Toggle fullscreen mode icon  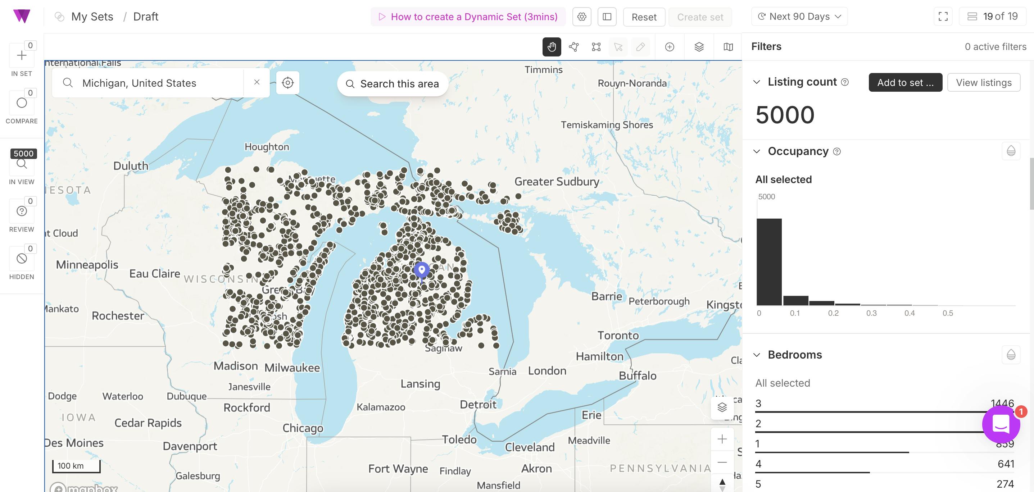click(943, 17)
